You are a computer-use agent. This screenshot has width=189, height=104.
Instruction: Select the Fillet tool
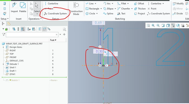pyautogui.click(x=122, y=4)
